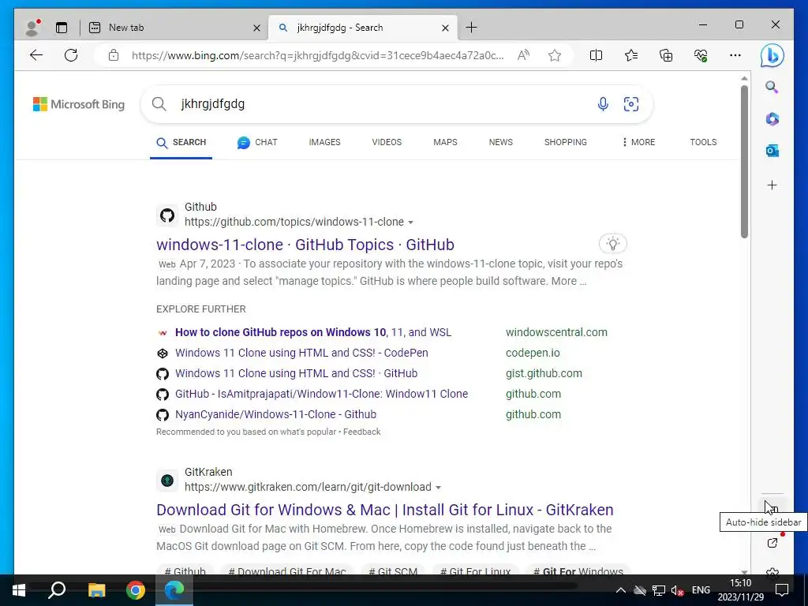
Task: Open the muted volume tray icon
Action: pyautogui.click(x=677, y=590)
